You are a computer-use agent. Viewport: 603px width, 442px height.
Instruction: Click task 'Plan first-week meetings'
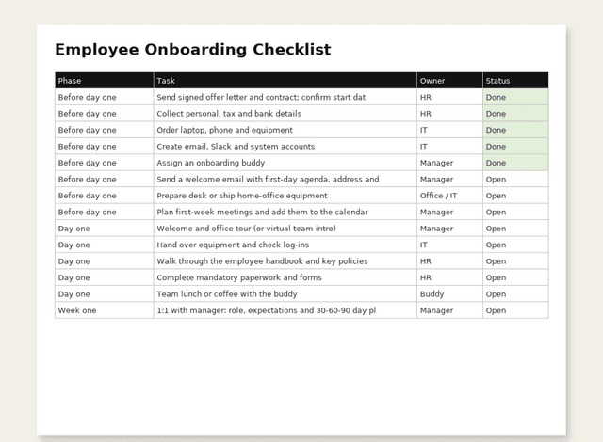coord(285,212)
